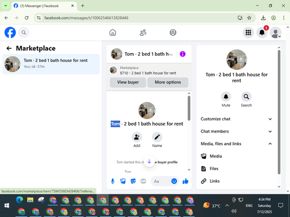Open the Facebook menu grid icon
290x217 pixels.
point(248,32)
